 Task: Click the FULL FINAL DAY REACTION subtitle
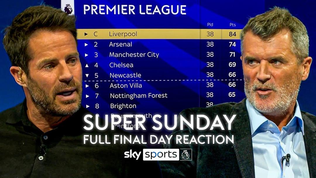point(159,139)
